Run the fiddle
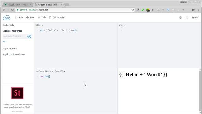The height and width of the screenshot is (114, 202). (x=19, y=18)
